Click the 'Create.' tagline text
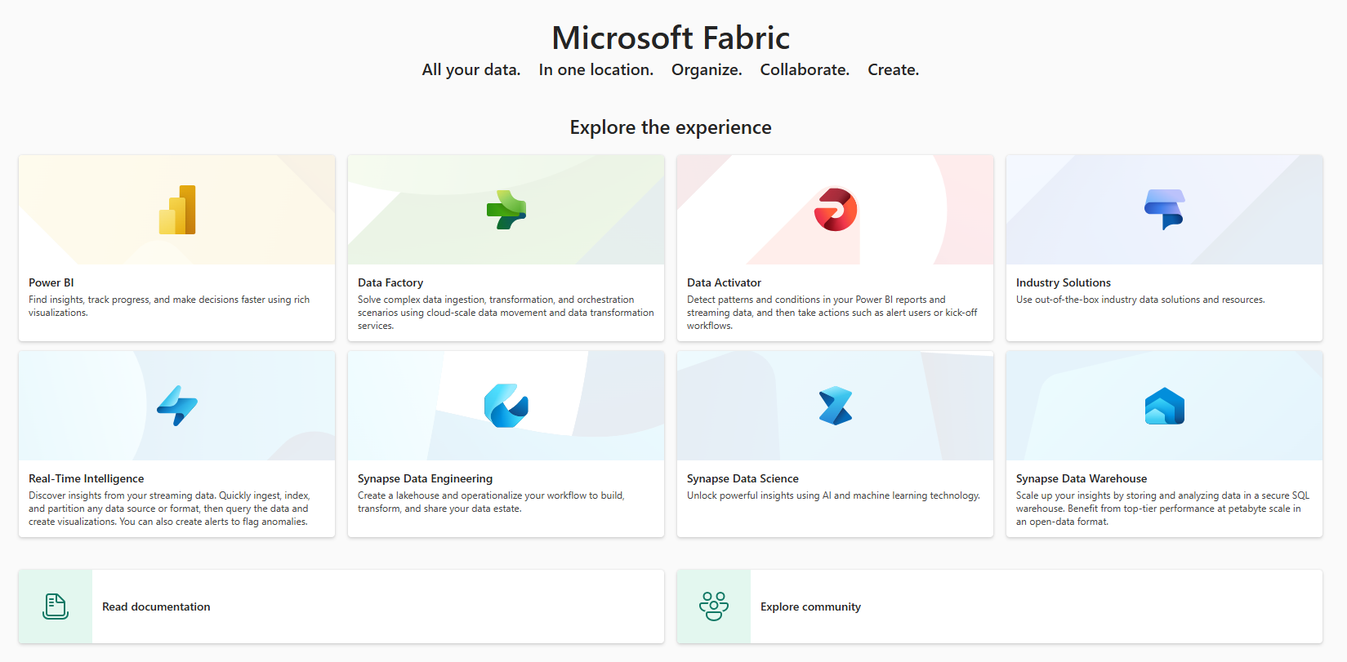This screenshot has width=1347, height=662. [894, 70]
